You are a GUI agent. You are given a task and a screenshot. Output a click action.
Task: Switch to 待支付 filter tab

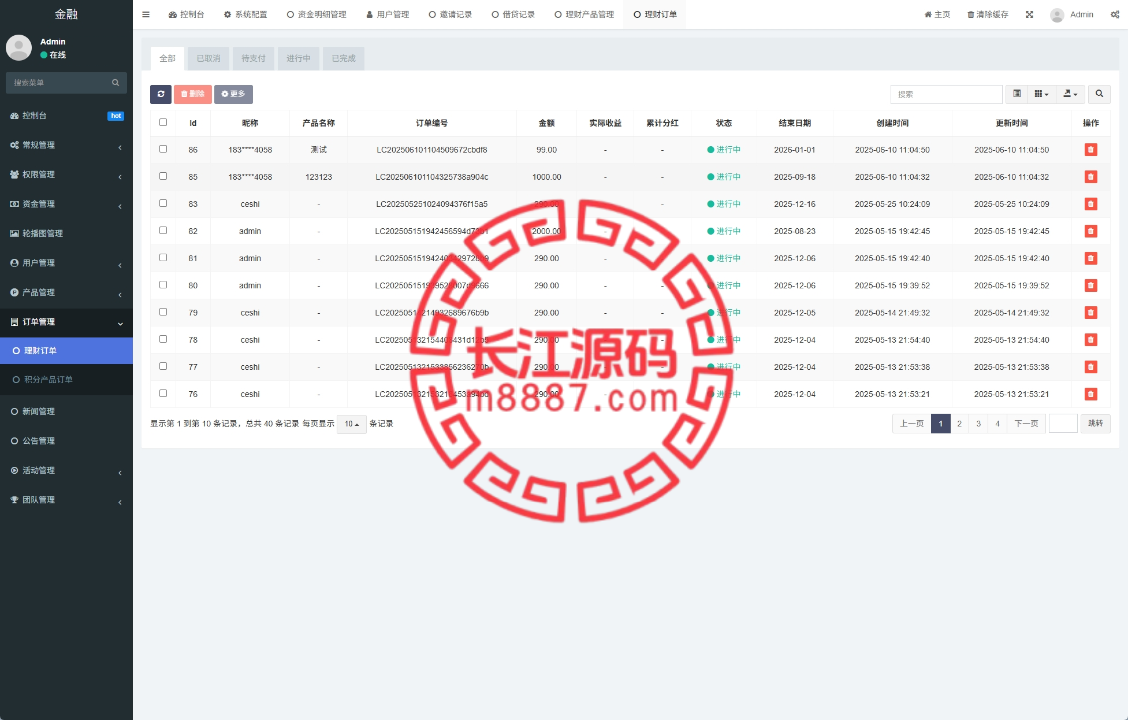tap(254, 58)
